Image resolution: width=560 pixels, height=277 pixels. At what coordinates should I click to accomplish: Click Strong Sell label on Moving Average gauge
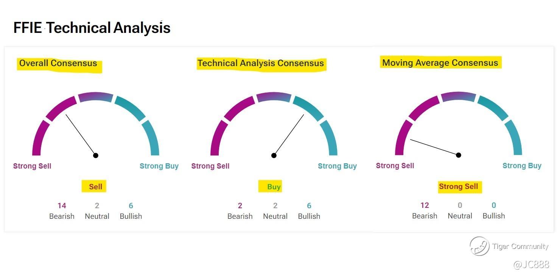[x=395, y=166]
